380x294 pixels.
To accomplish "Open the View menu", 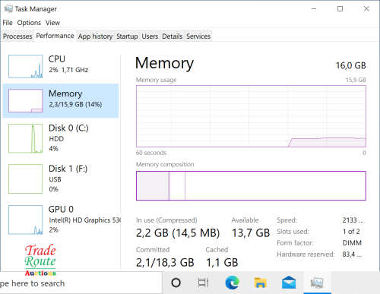I will 52,23.
